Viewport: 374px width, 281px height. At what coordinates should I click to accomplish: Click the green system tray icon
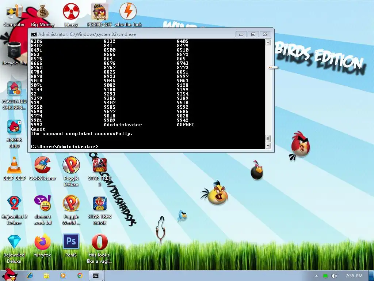coord(325,276)
